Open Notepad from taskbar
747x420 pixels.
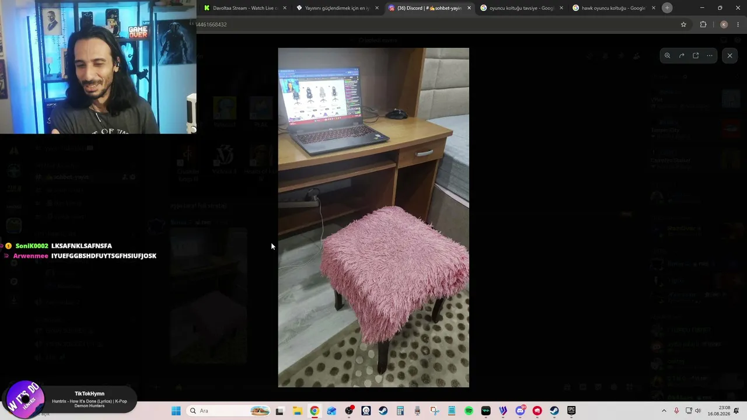point(452,411)
